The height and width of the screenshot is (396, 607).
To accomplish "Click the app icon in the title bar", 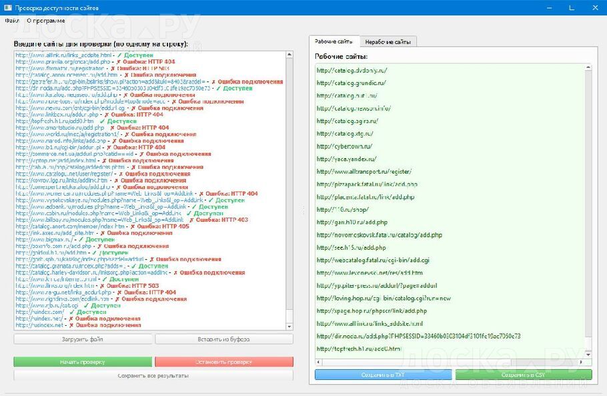I will point(7,7).
